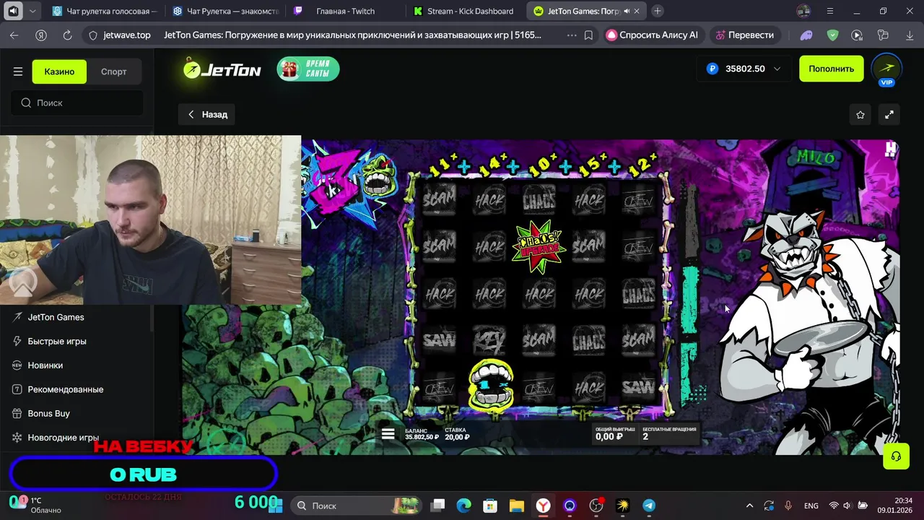Open Task View on taskbar
Screen dimensions: 924x520
tap(438, 506)
